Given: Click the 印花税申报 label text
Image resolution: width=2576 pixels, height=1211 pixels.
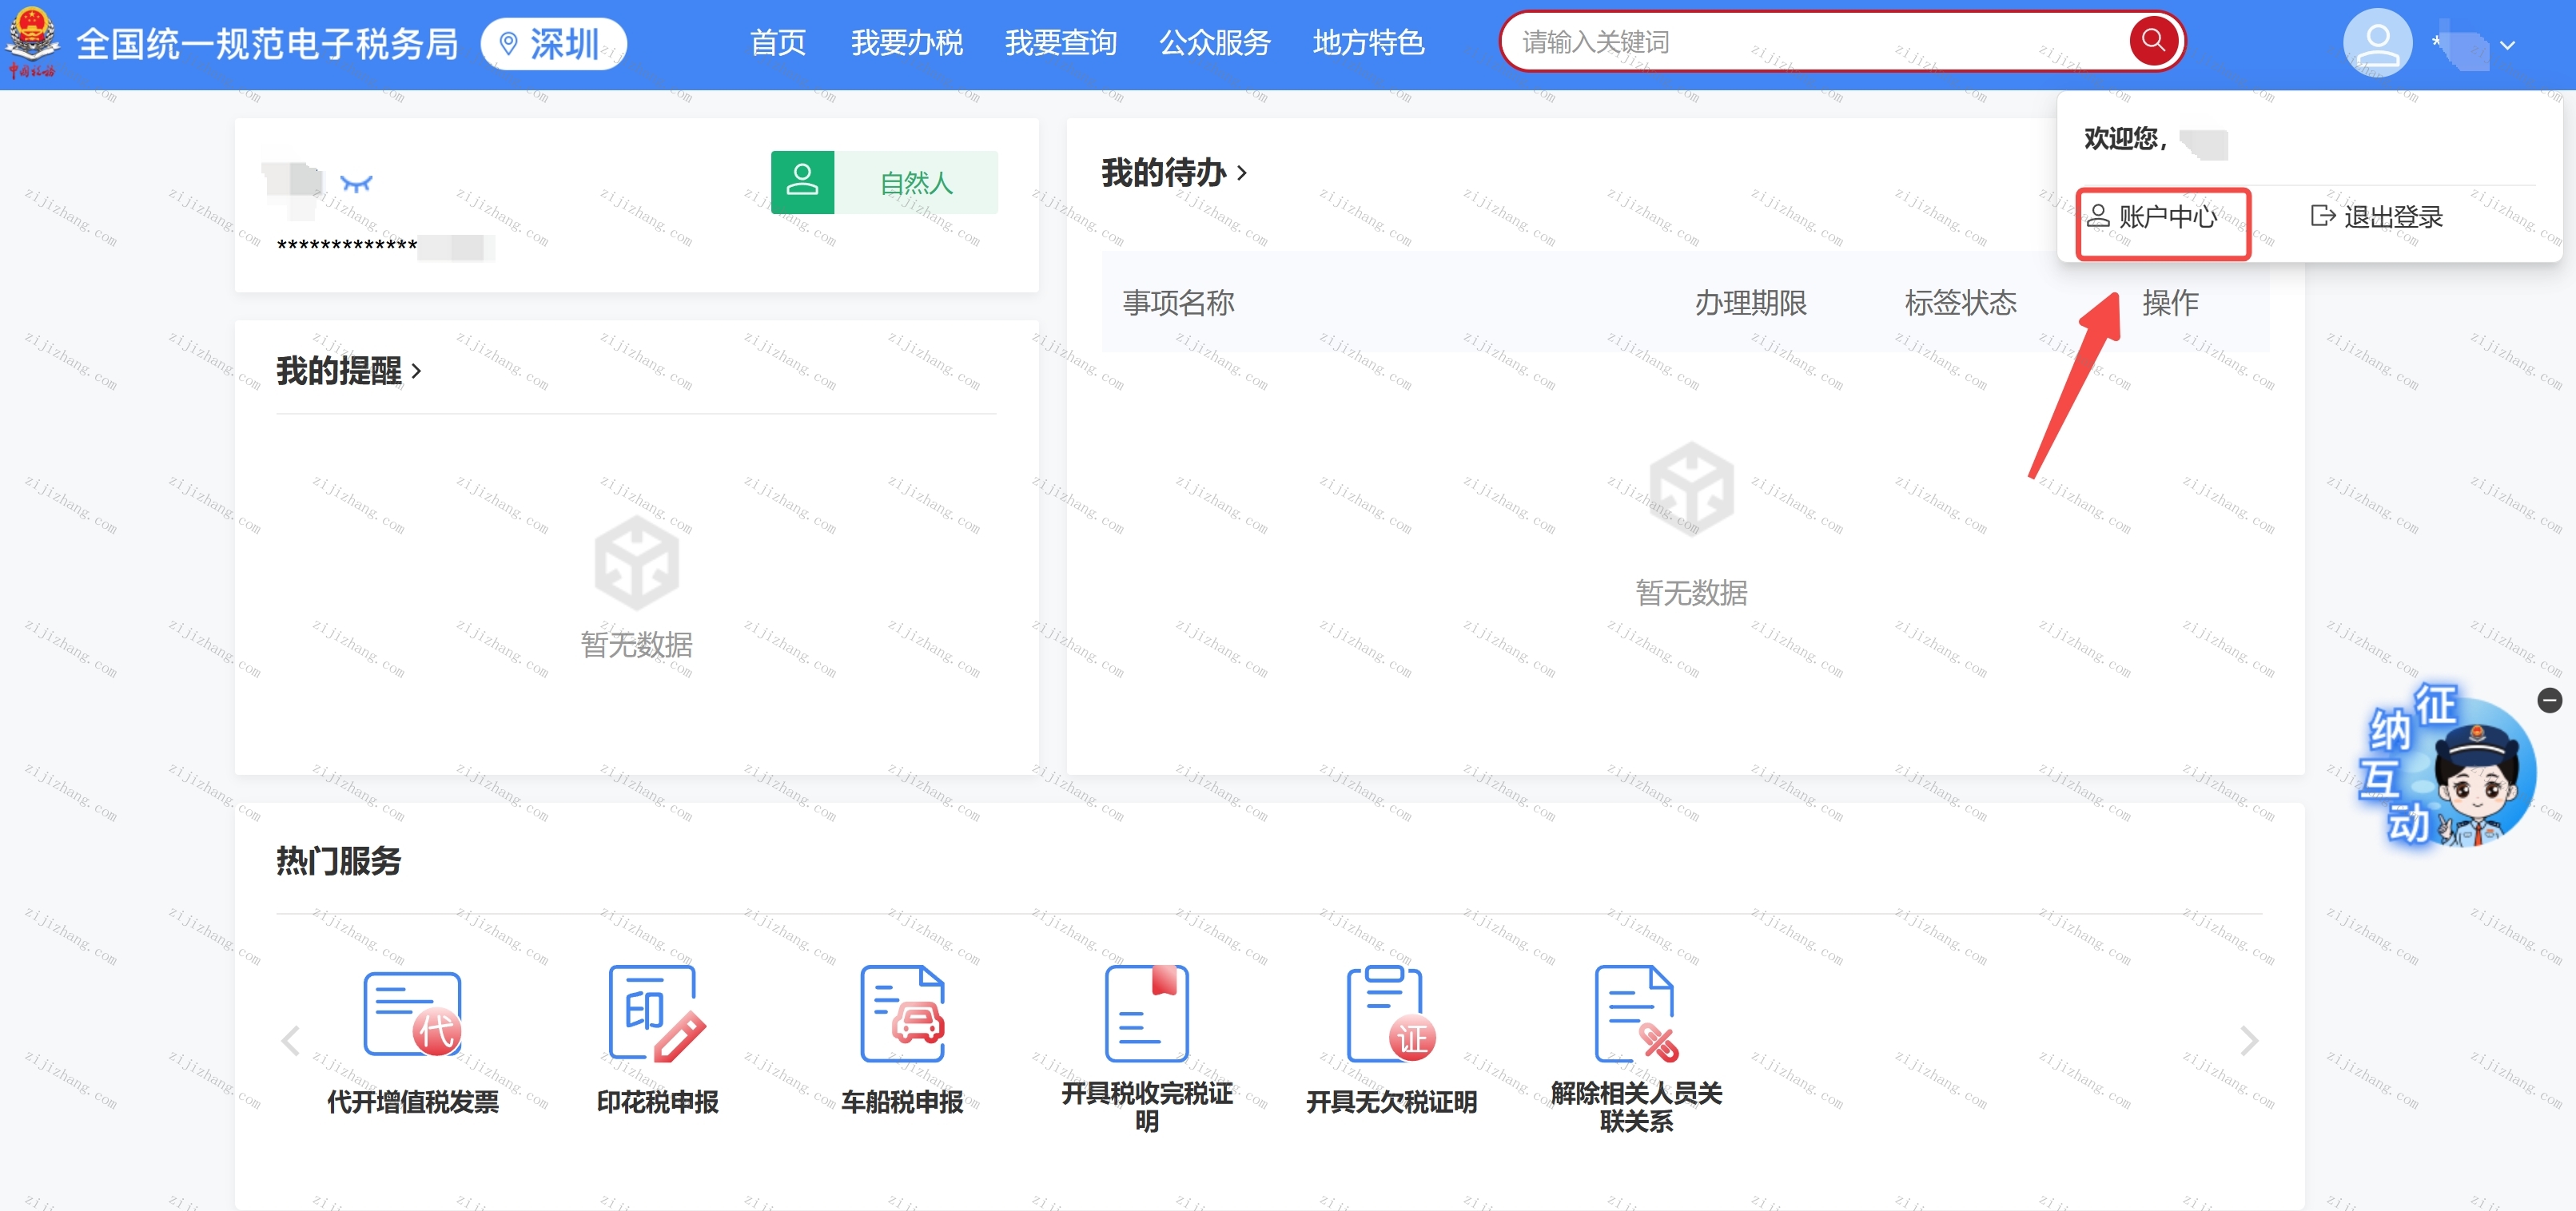Looking at the screenshot, I should (x=657, y=1102).
